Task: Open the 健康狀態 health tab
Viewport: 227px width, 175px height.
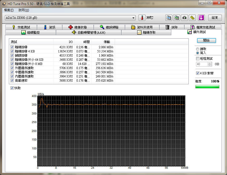Action: (78, 27)
